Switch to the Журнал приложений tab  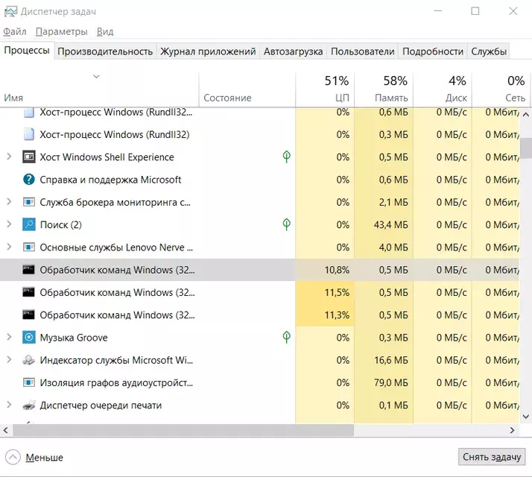pos(208,51)
